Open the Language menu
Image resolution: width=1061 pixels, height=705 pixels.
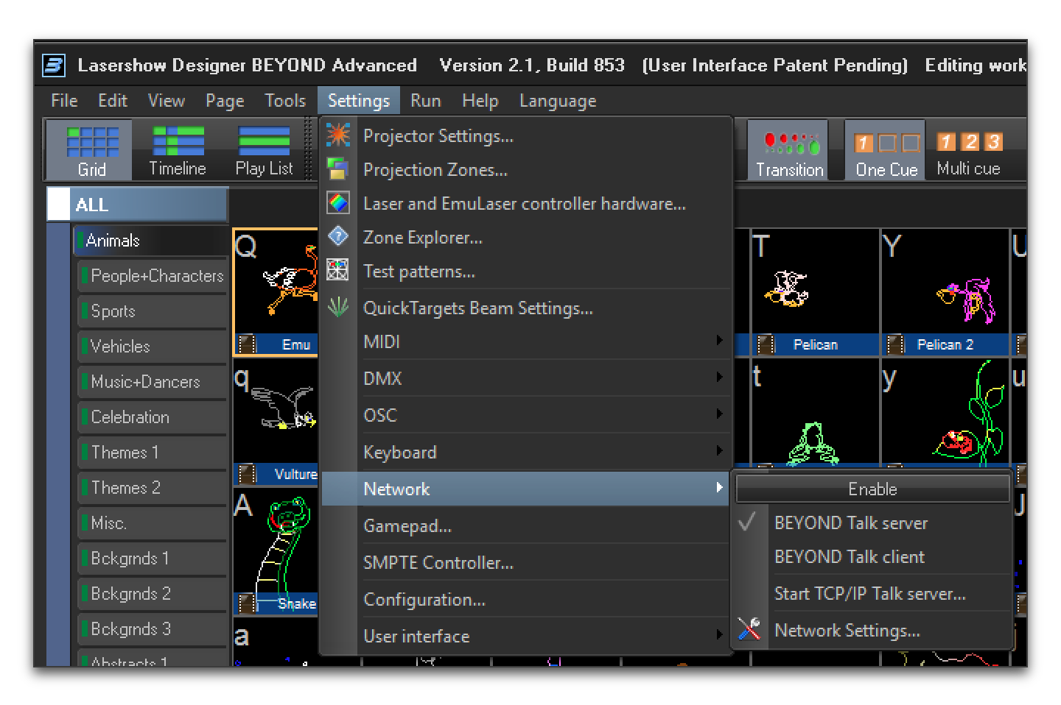[558, 101]
